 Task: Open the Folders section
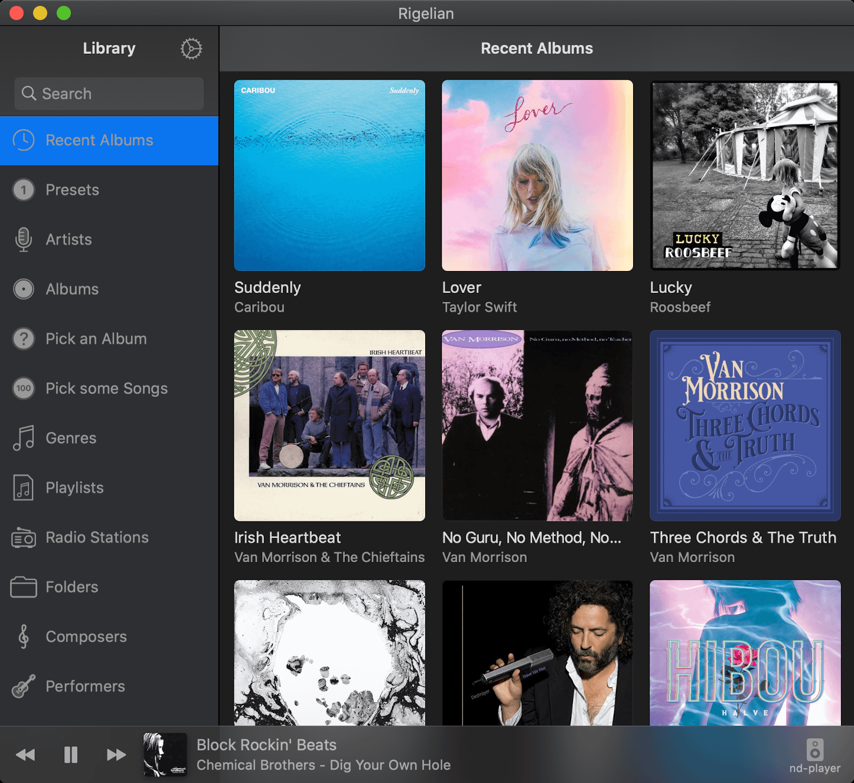click(71, 587)
